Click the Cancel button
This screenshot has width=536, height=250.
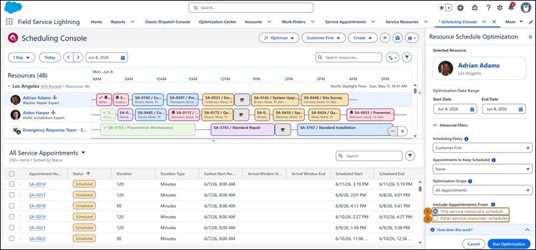click(x=473, y=244)
